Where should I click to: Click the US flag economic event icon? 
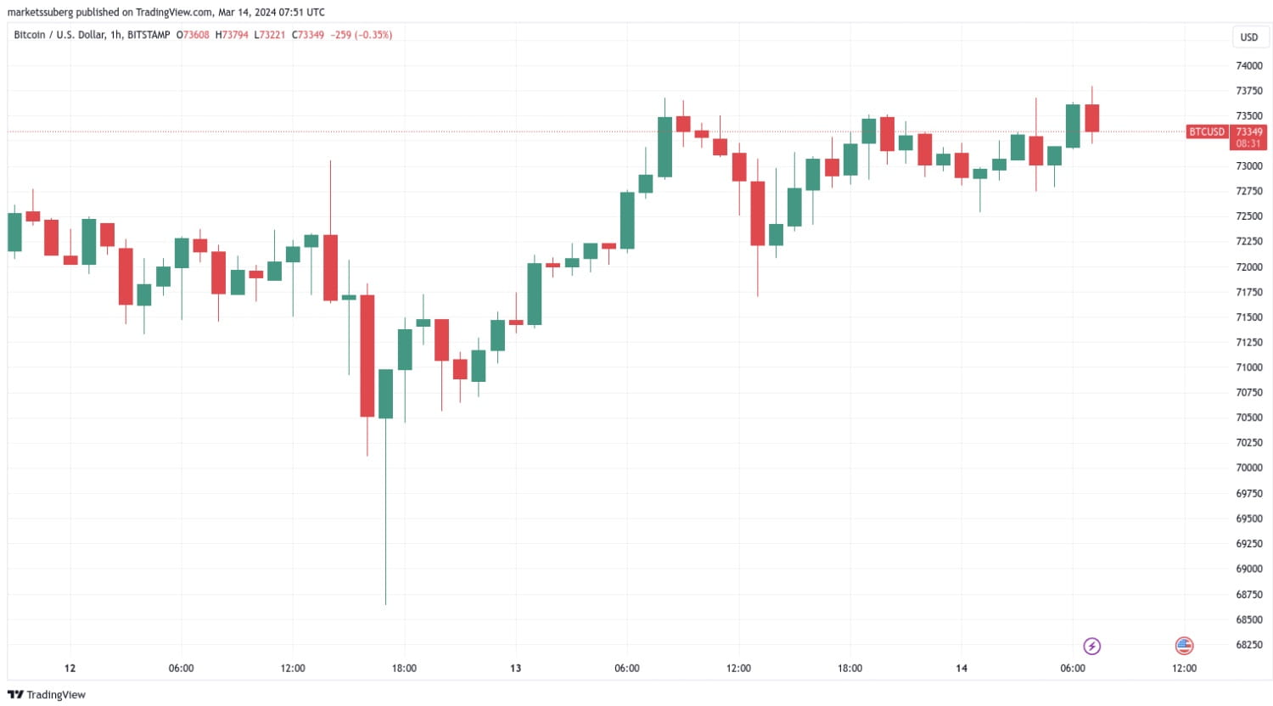pyautogui.click(x=1186, y=646)
